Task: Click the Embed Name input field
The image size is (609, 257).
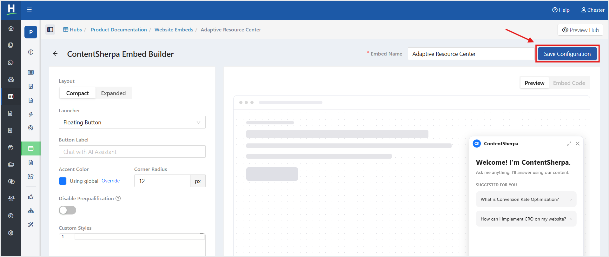Action: [471, 54]
